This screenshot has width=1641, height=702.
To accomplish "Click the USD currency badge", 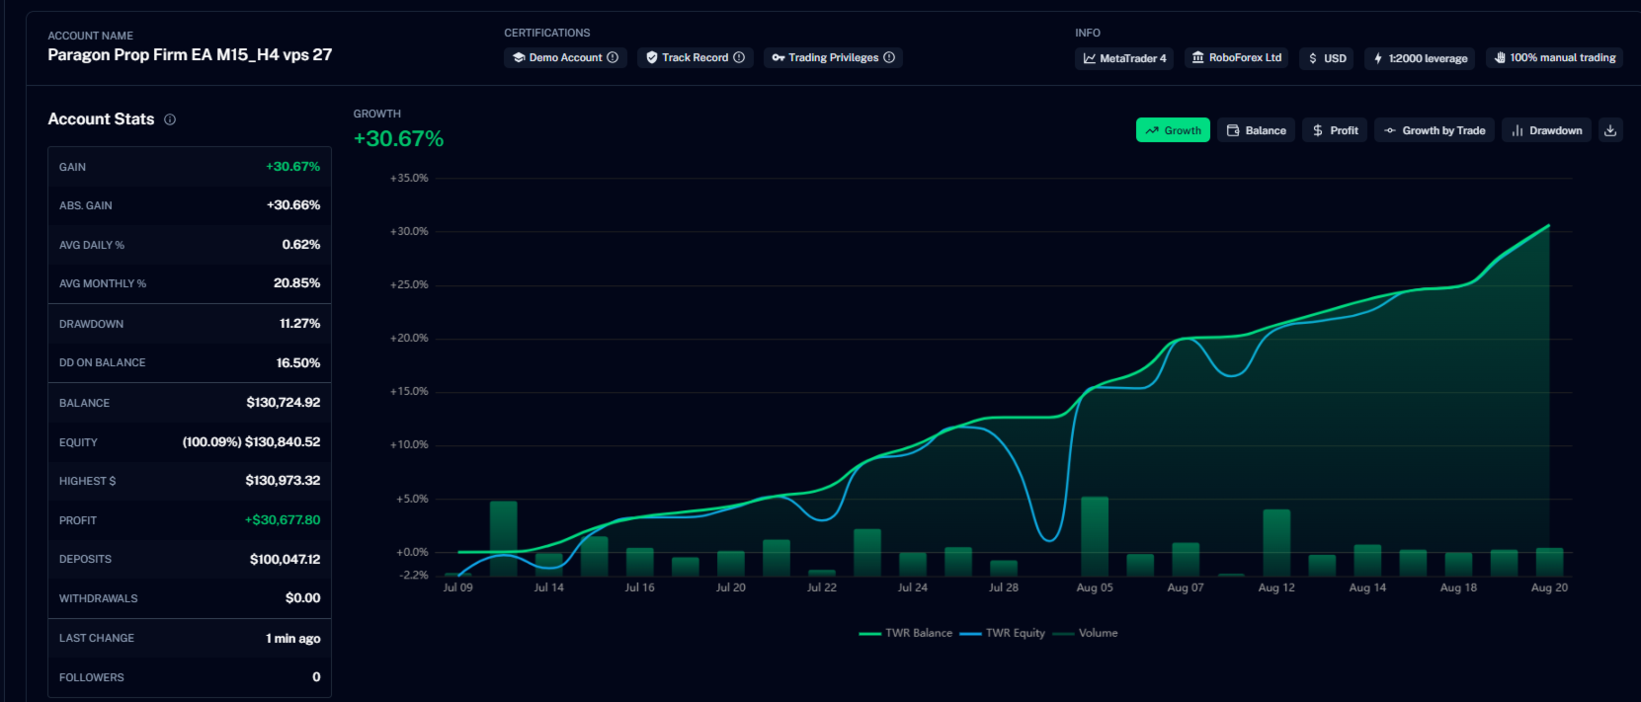I will point(1327,58).
